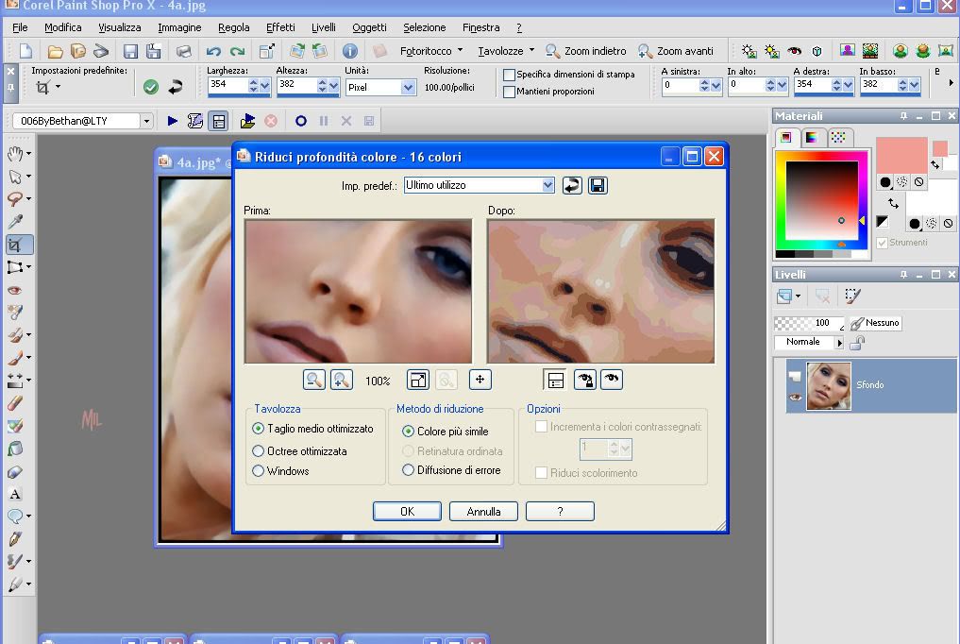Redo the last undone action

click(238, 51)
